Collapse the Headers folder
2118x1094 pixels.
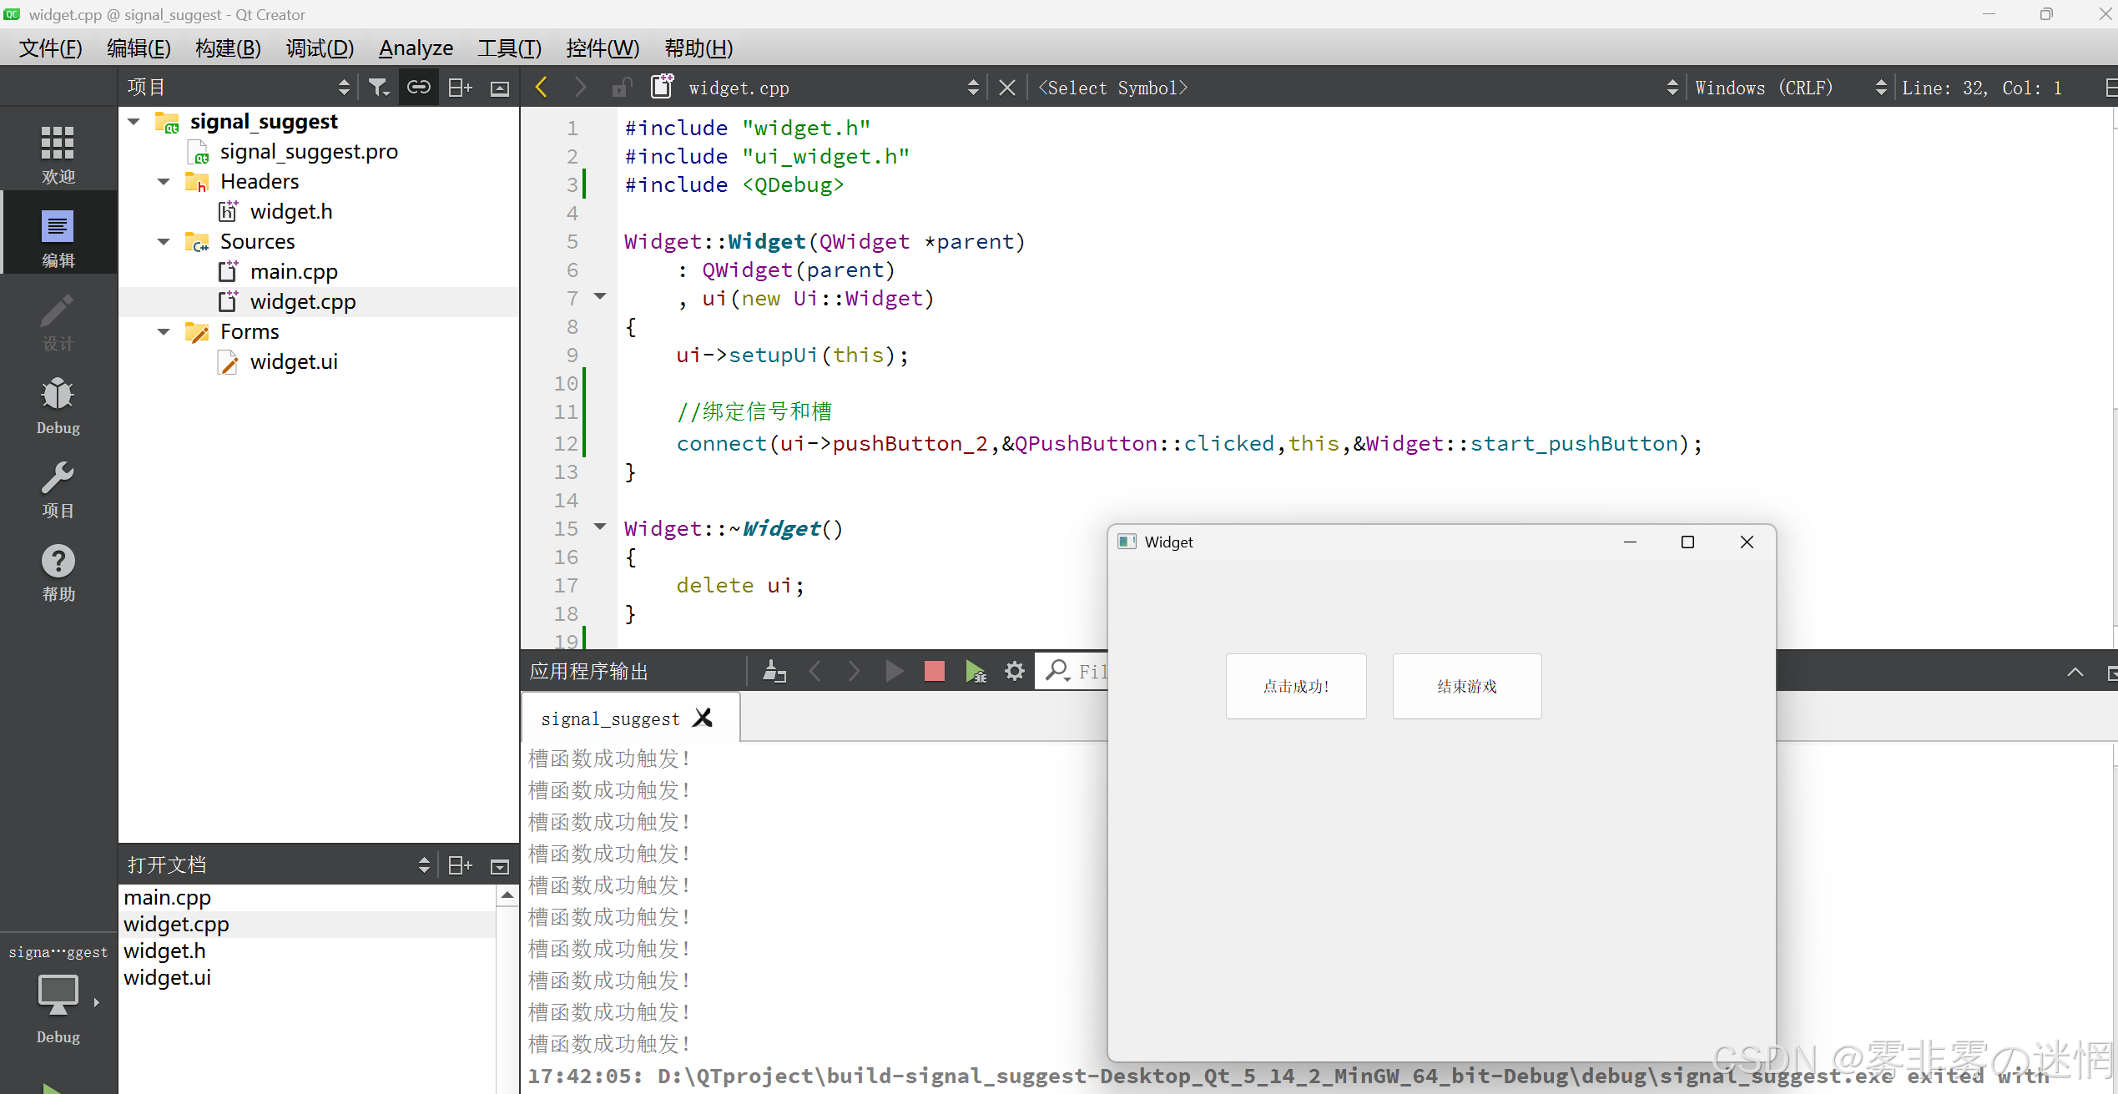click(x=164, y=182)
